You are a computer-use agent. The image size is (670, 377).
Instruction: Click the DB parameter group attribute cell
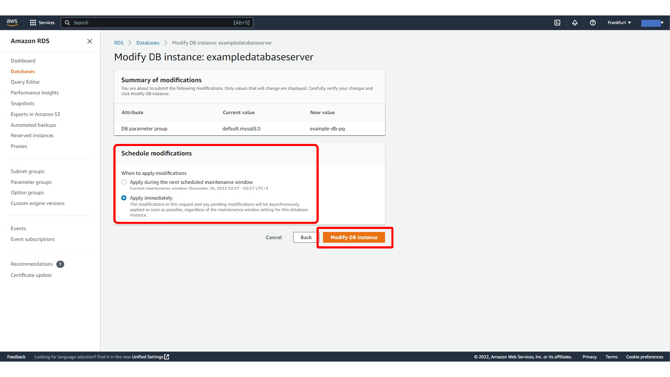coord(144,129)
